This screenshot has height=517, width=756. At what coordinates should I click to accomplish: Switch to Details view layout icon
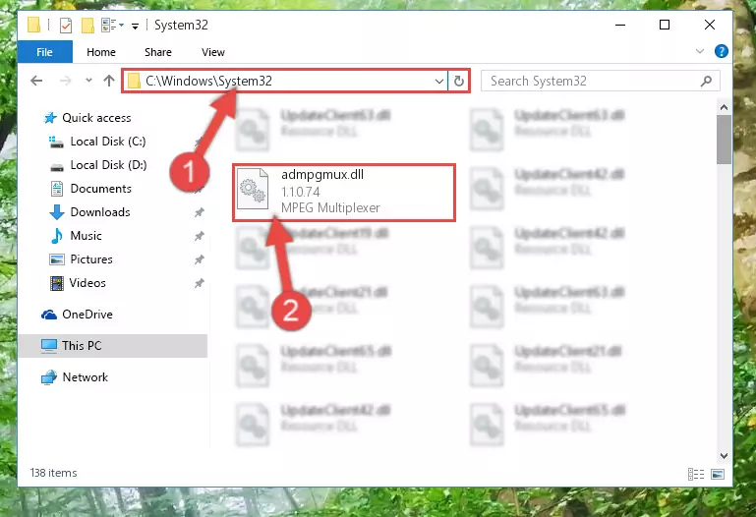pos(696,474)
